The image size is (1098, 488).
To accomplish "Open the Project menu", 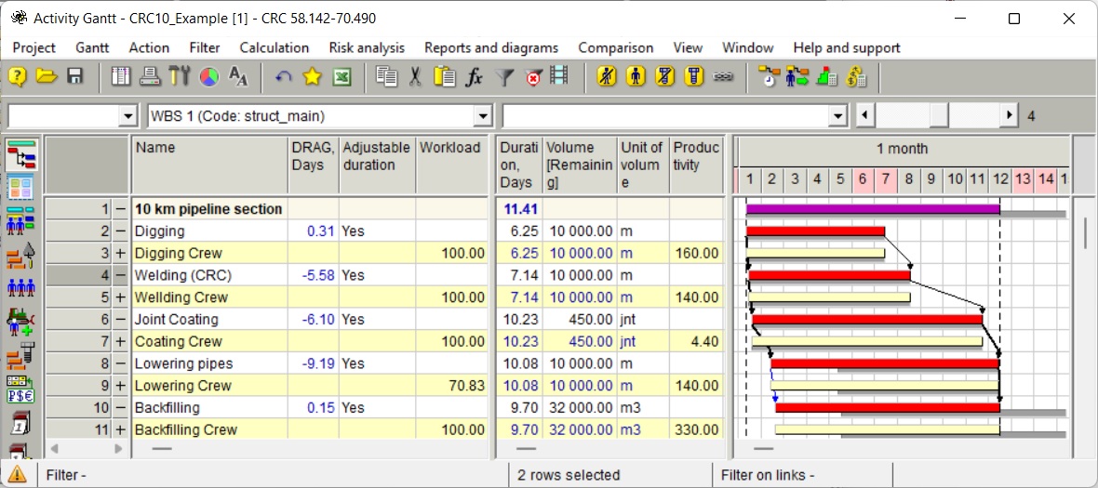I will click(33, 48).
